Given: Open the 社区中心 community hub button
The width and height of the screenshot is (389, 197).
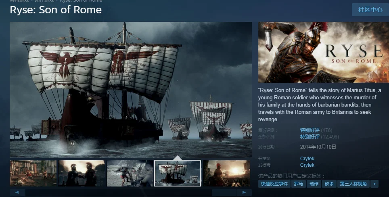Looking at the screenshot, I should 370,10.
